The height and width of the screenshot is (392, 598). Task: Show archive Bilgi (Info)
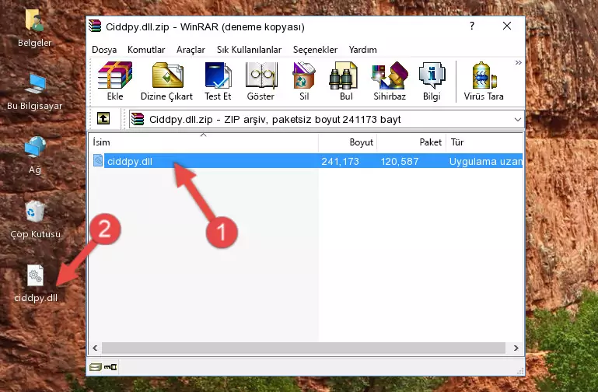[x=432, y=81]
